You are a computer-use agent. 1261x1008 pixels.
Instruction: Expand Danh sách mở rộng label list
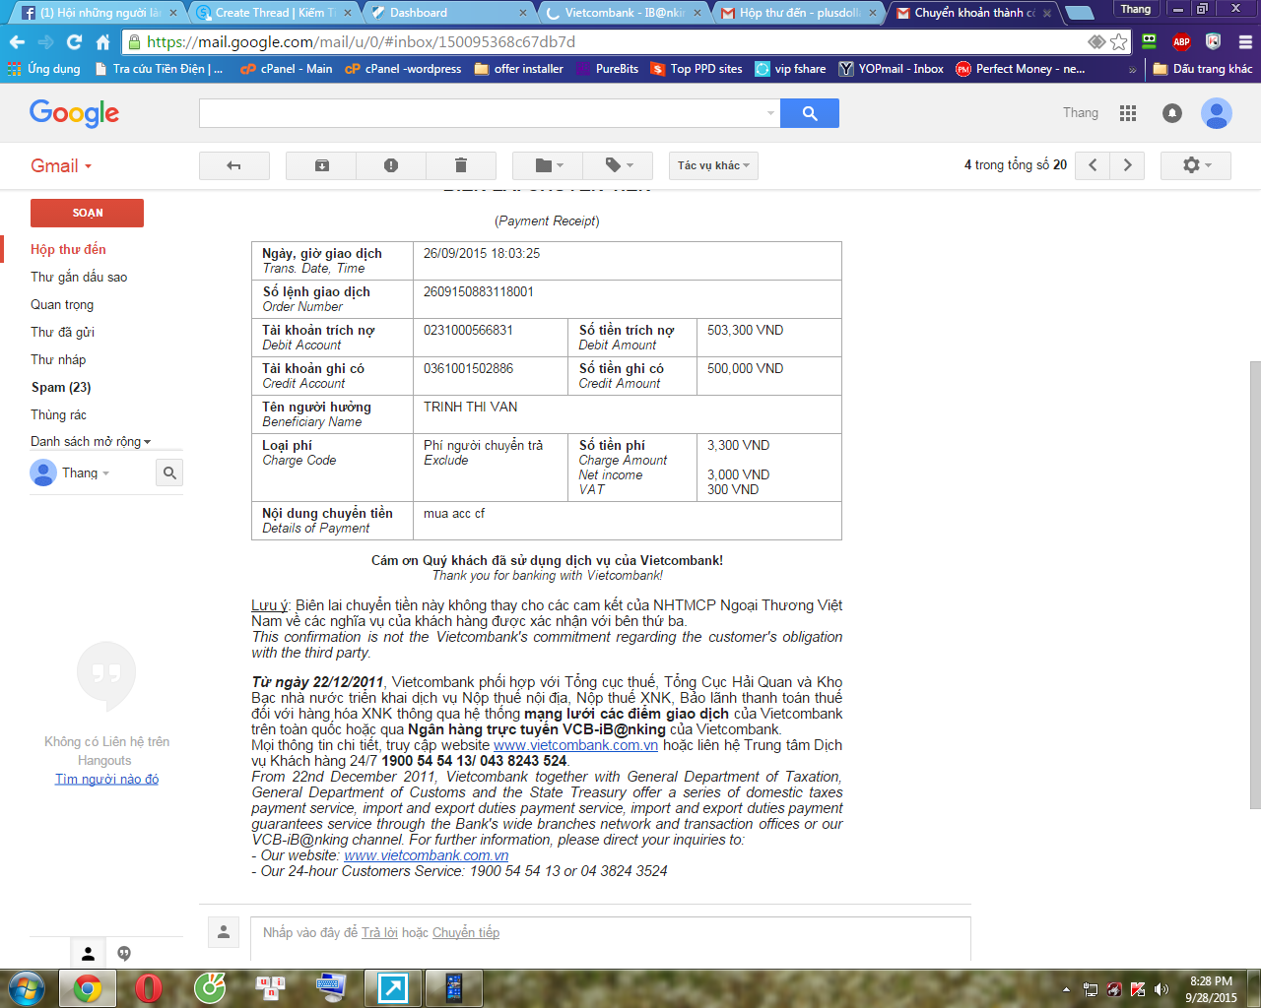(91, 442)
